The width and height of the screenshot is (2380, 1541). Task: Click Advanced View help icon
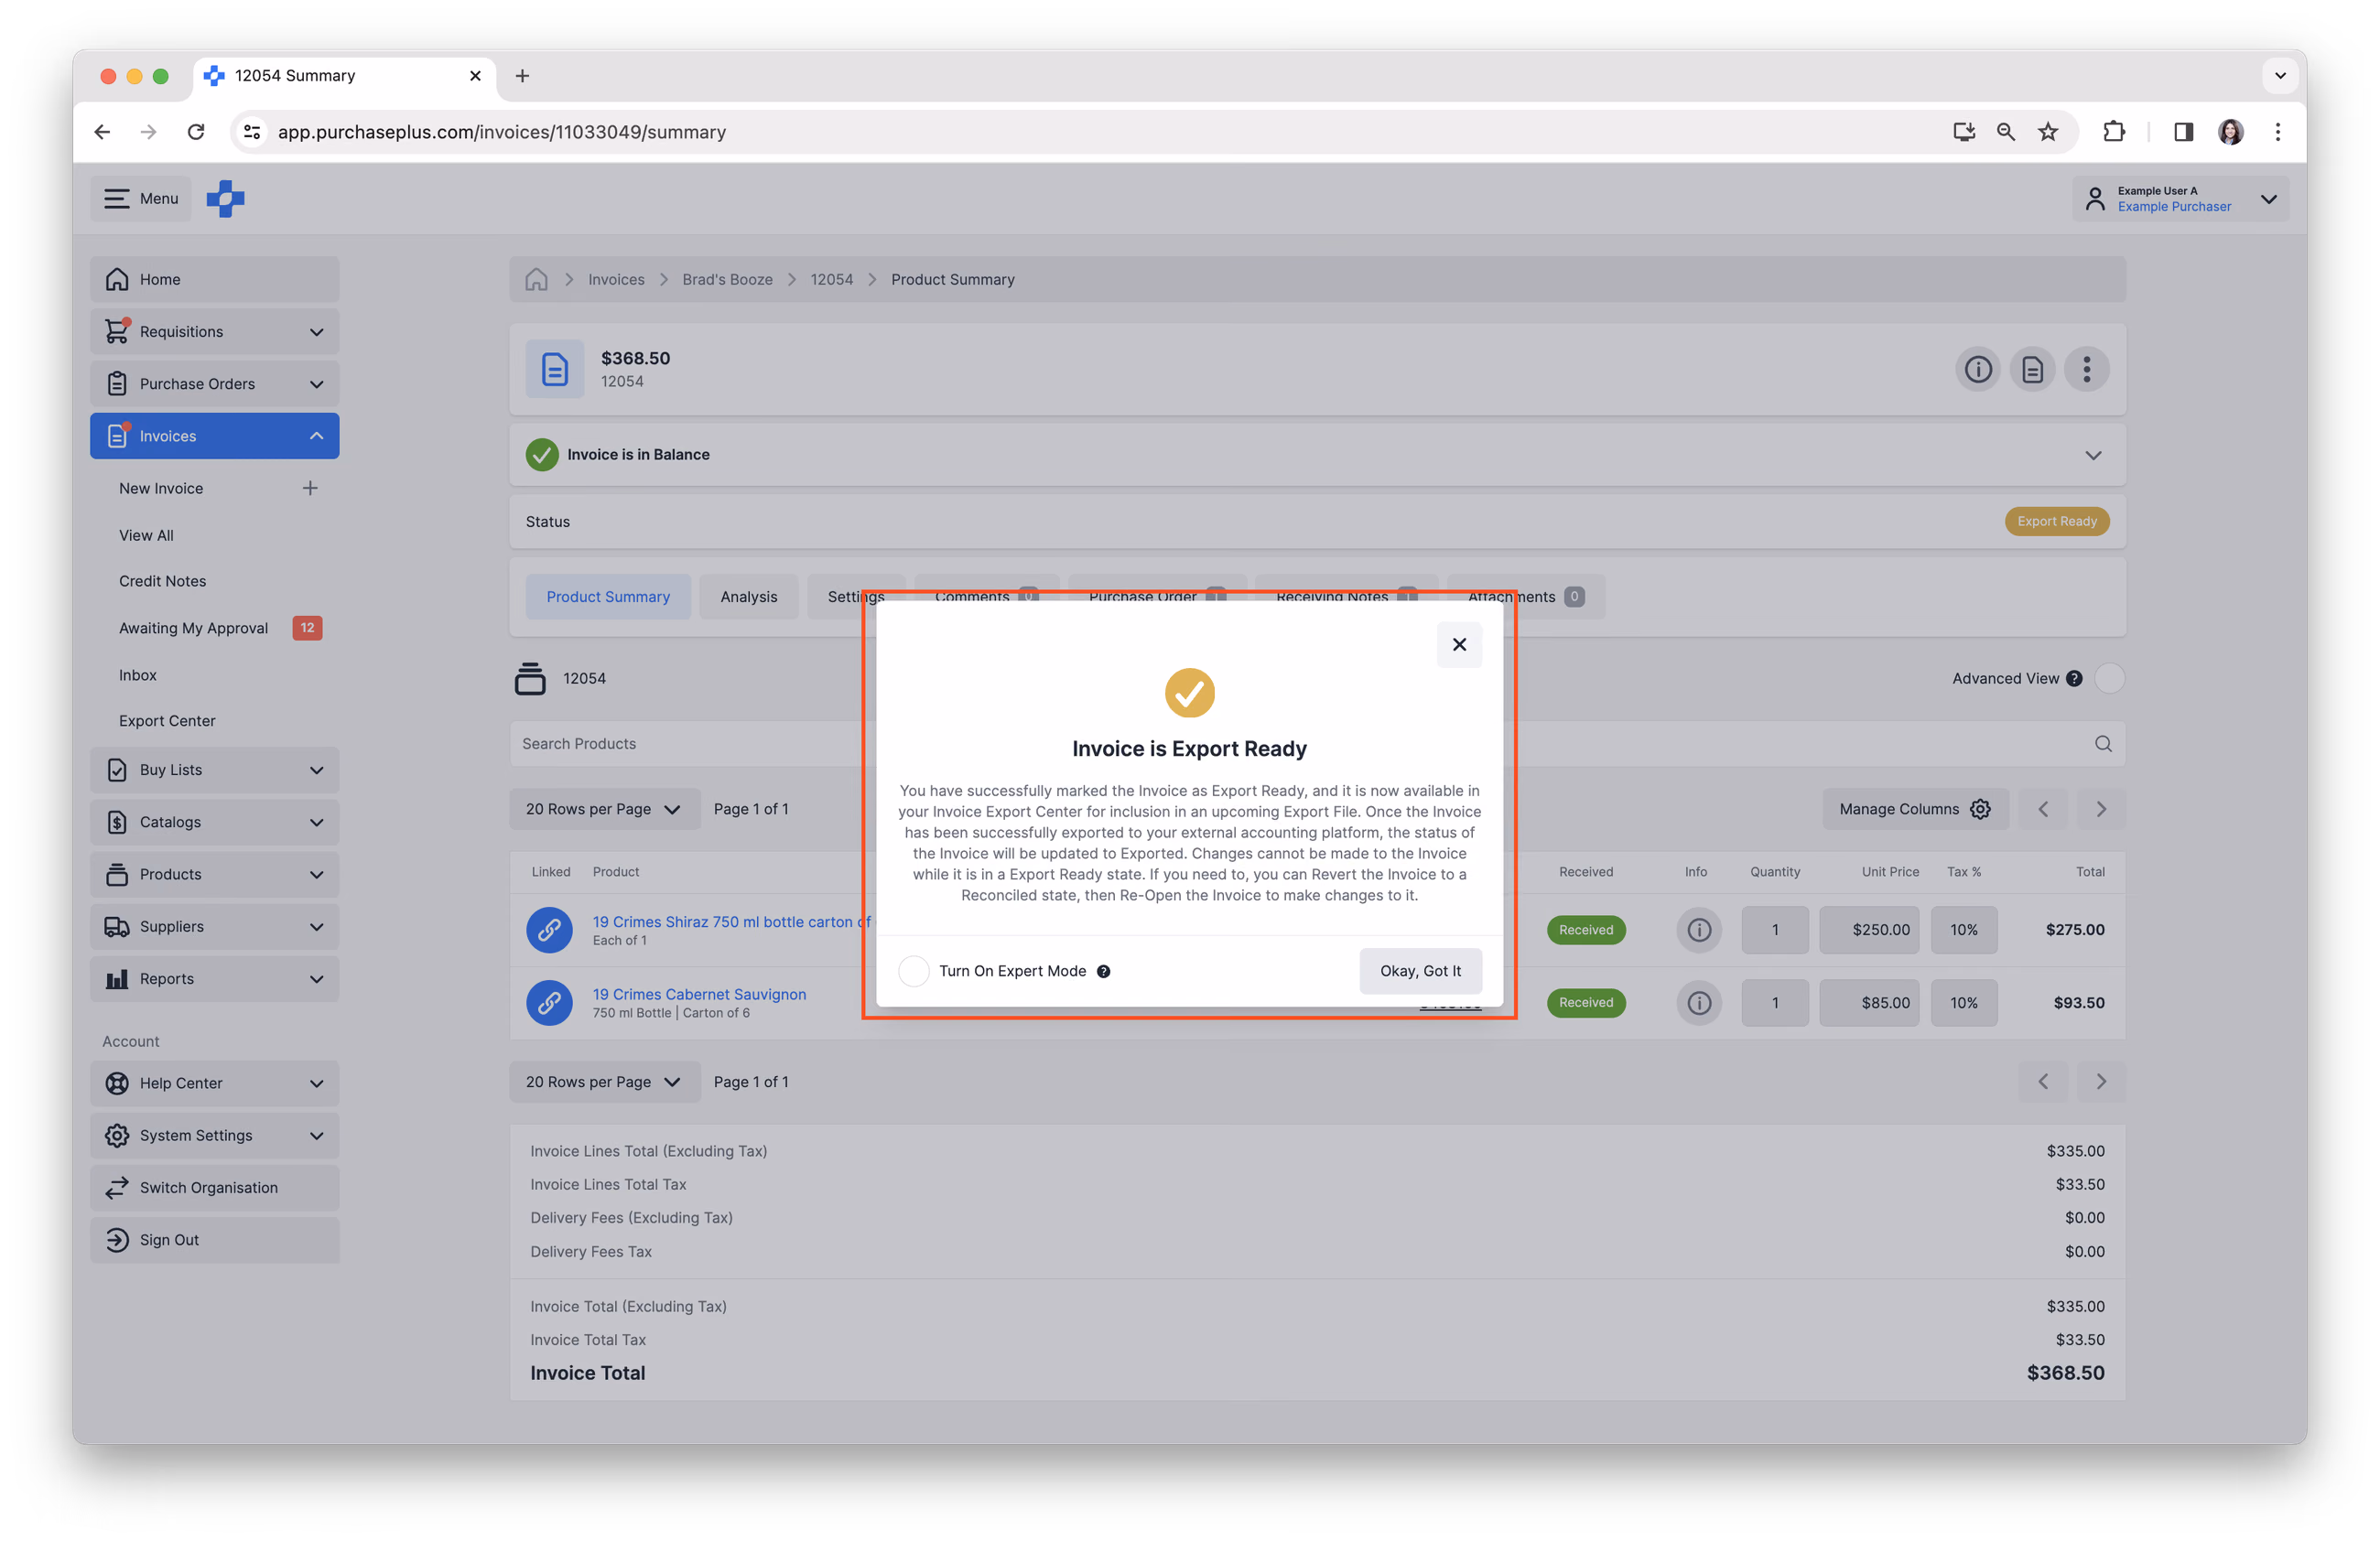point(2074,679)
